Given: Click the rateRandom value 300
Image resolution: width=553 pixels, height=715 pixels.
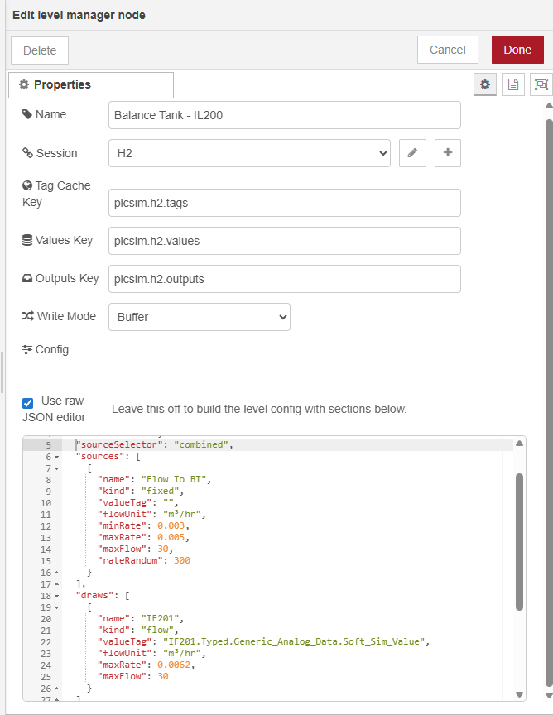Looking at the screenshot, I should (x=181, y=560).
